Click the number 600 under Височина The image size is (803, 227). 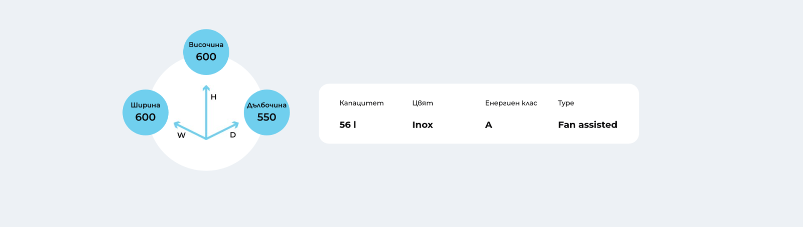pyautogui.click(x=206, y=57)
